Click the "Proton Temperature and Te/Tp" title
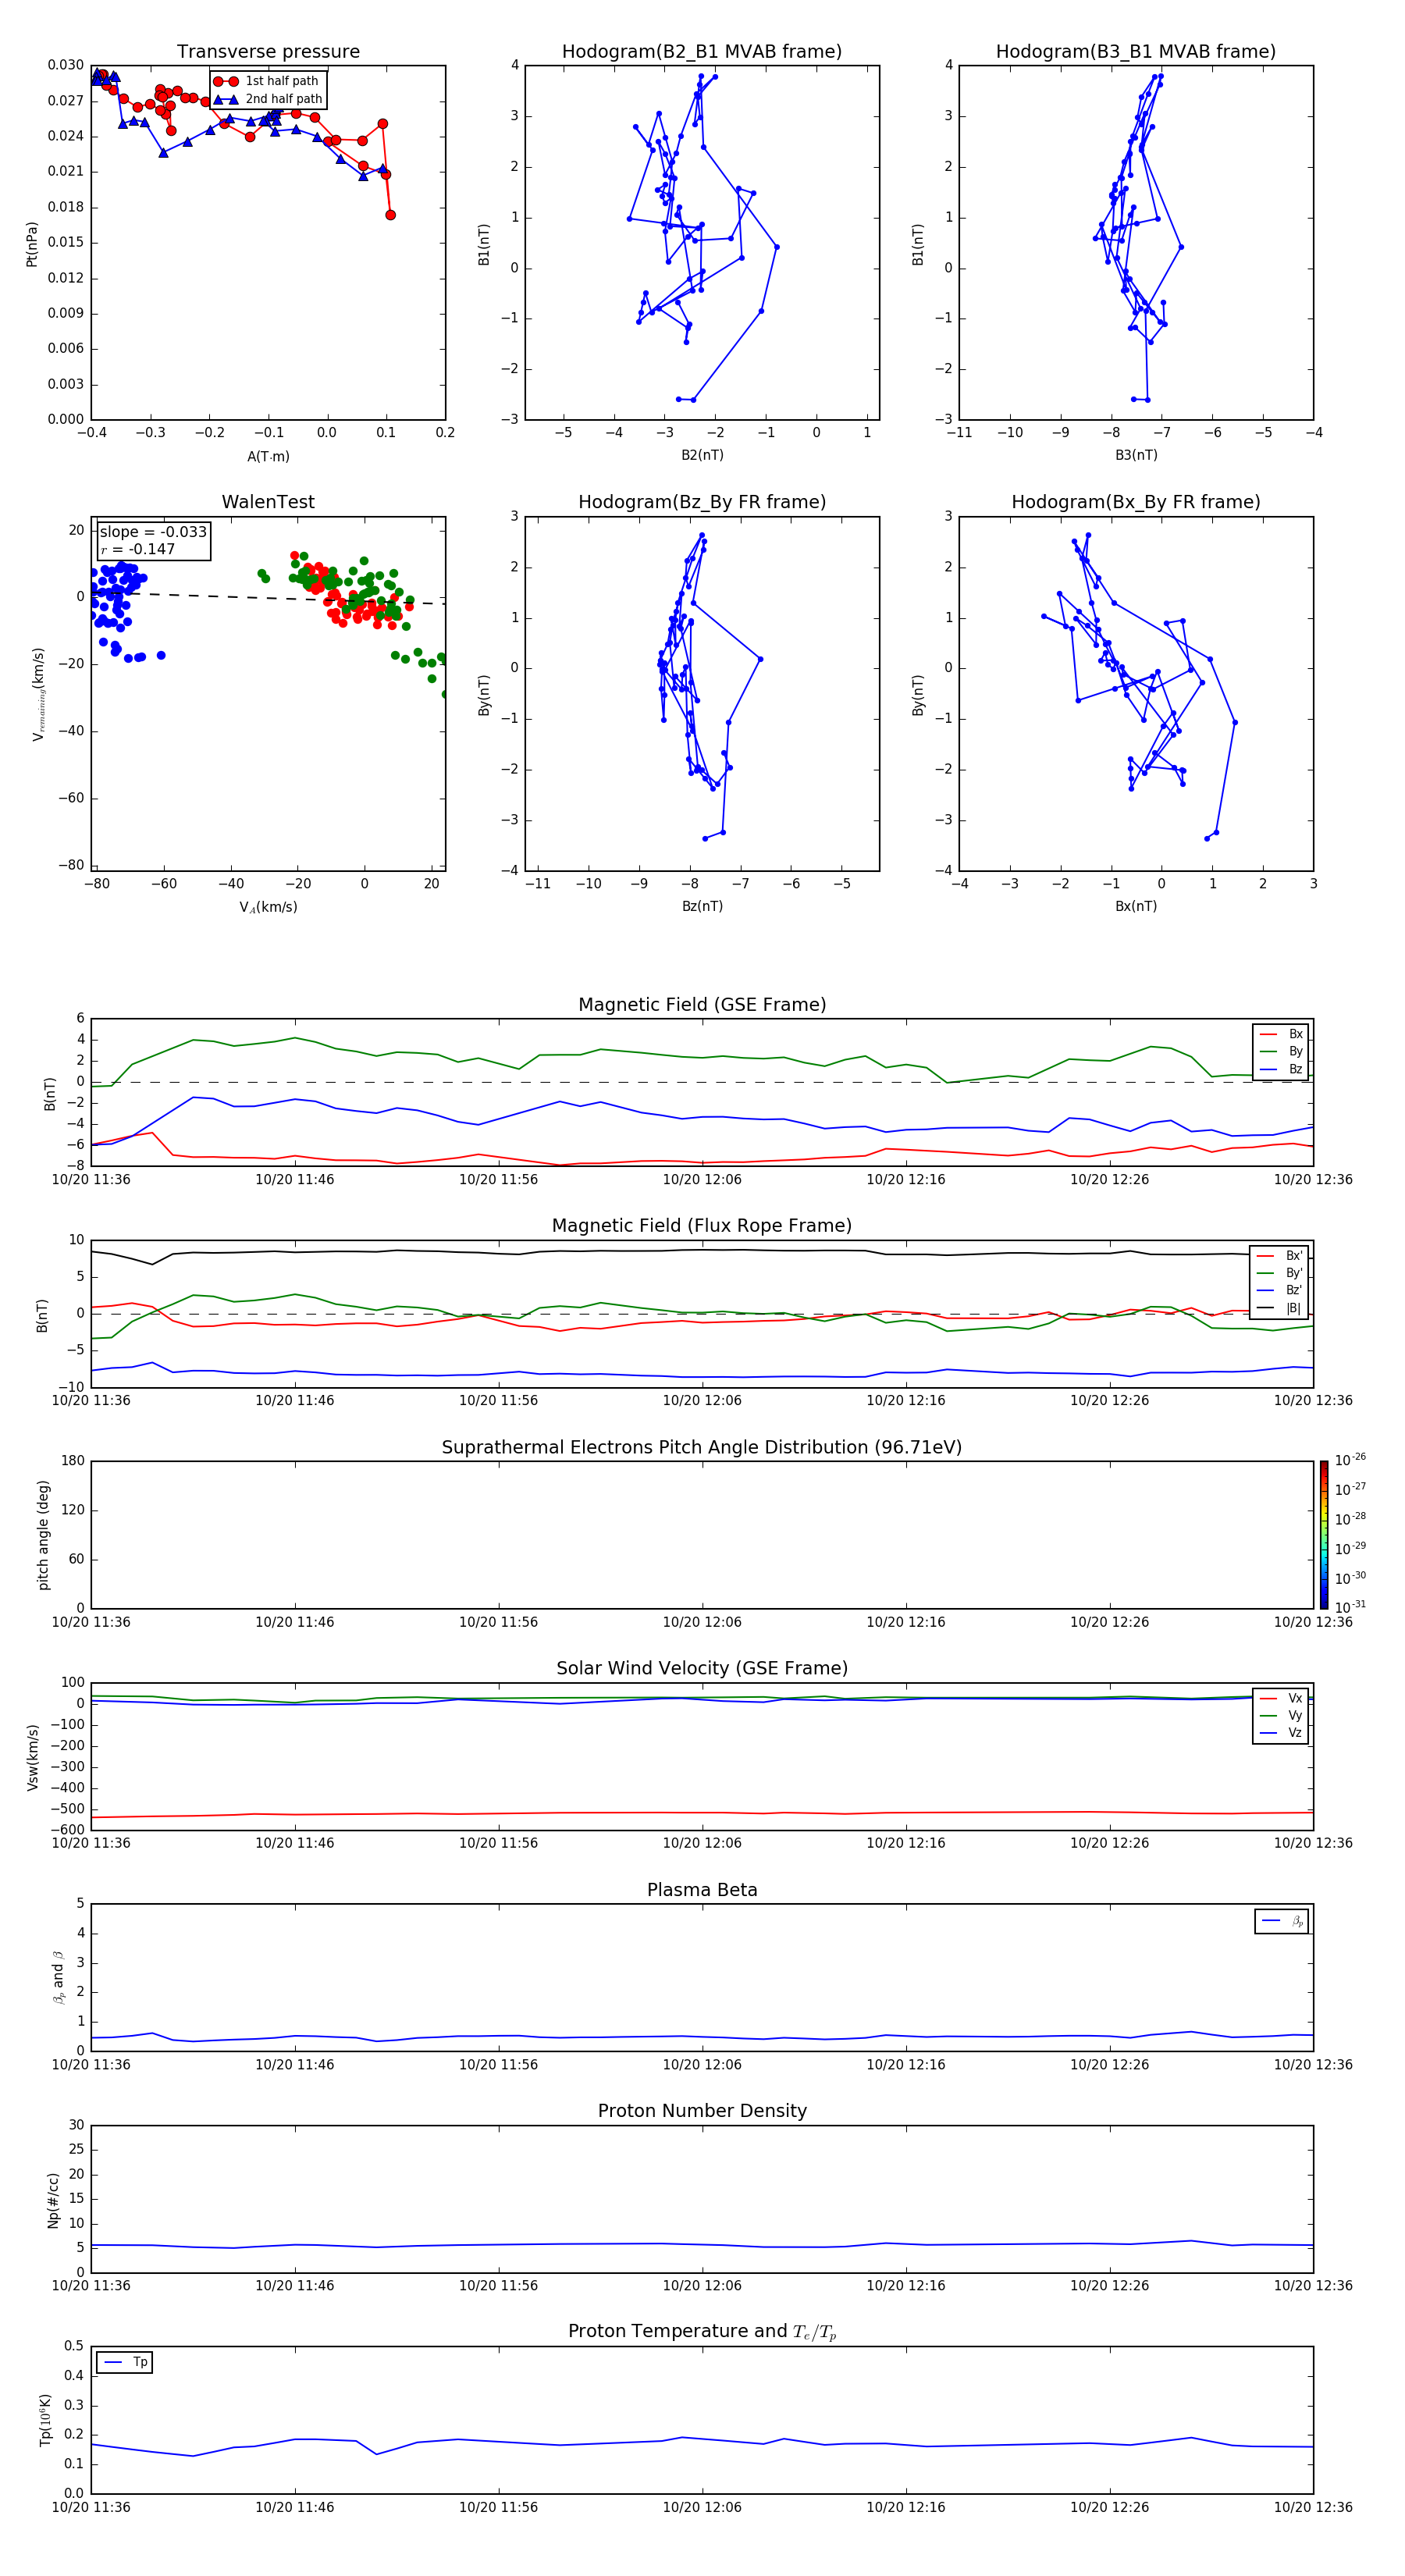The width and height of the screenshot is (1405, 2576). pos(702,2332)
